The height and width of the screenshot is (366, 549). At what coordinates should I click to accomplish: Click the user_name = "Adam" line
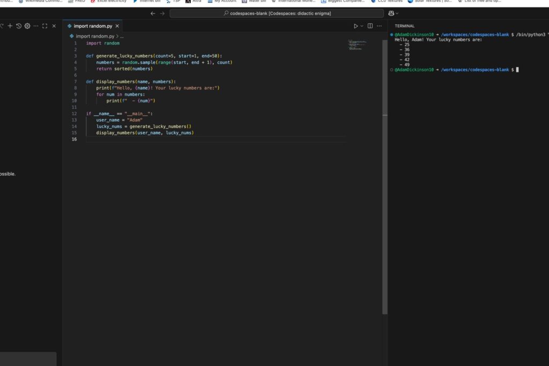pos(120,120)
